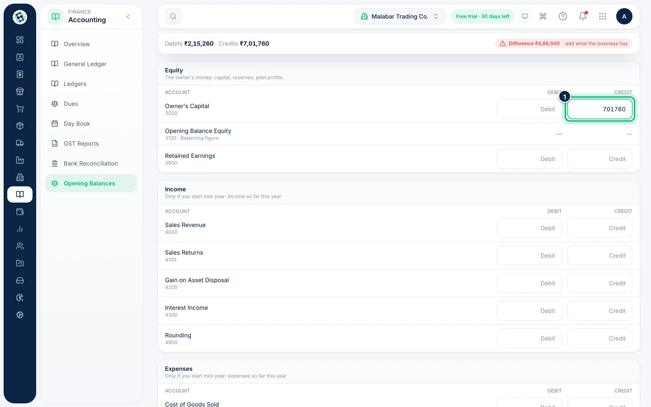Click the Owner's Capital debit field
This screenshot has width=651, height=407.
[529, 109]
